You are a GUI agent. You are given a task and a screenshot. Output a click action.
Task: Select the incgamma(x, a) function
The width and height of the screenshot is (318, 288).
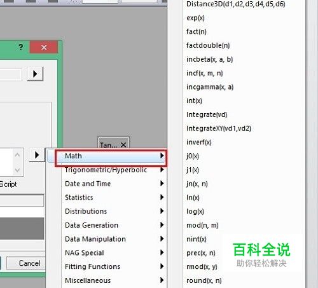pos(210,87)
